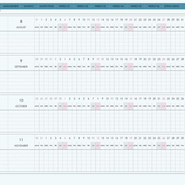Image resolution: width=185 pixels, height=185 pixels.
Task: Click date 10 in the September row
Action: coord(98,59)
